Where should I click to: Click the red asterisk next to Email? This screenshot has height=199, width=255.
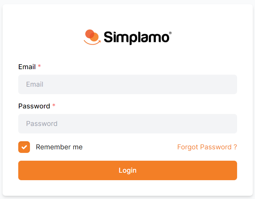39,67
